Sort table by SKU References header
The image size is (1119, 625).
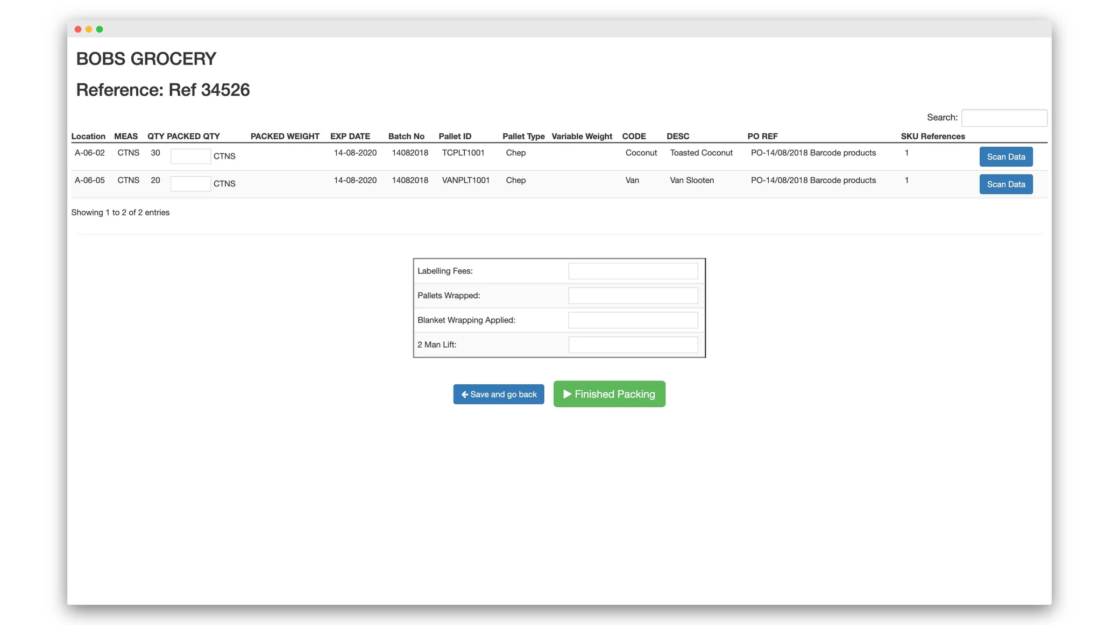point(932,136)
